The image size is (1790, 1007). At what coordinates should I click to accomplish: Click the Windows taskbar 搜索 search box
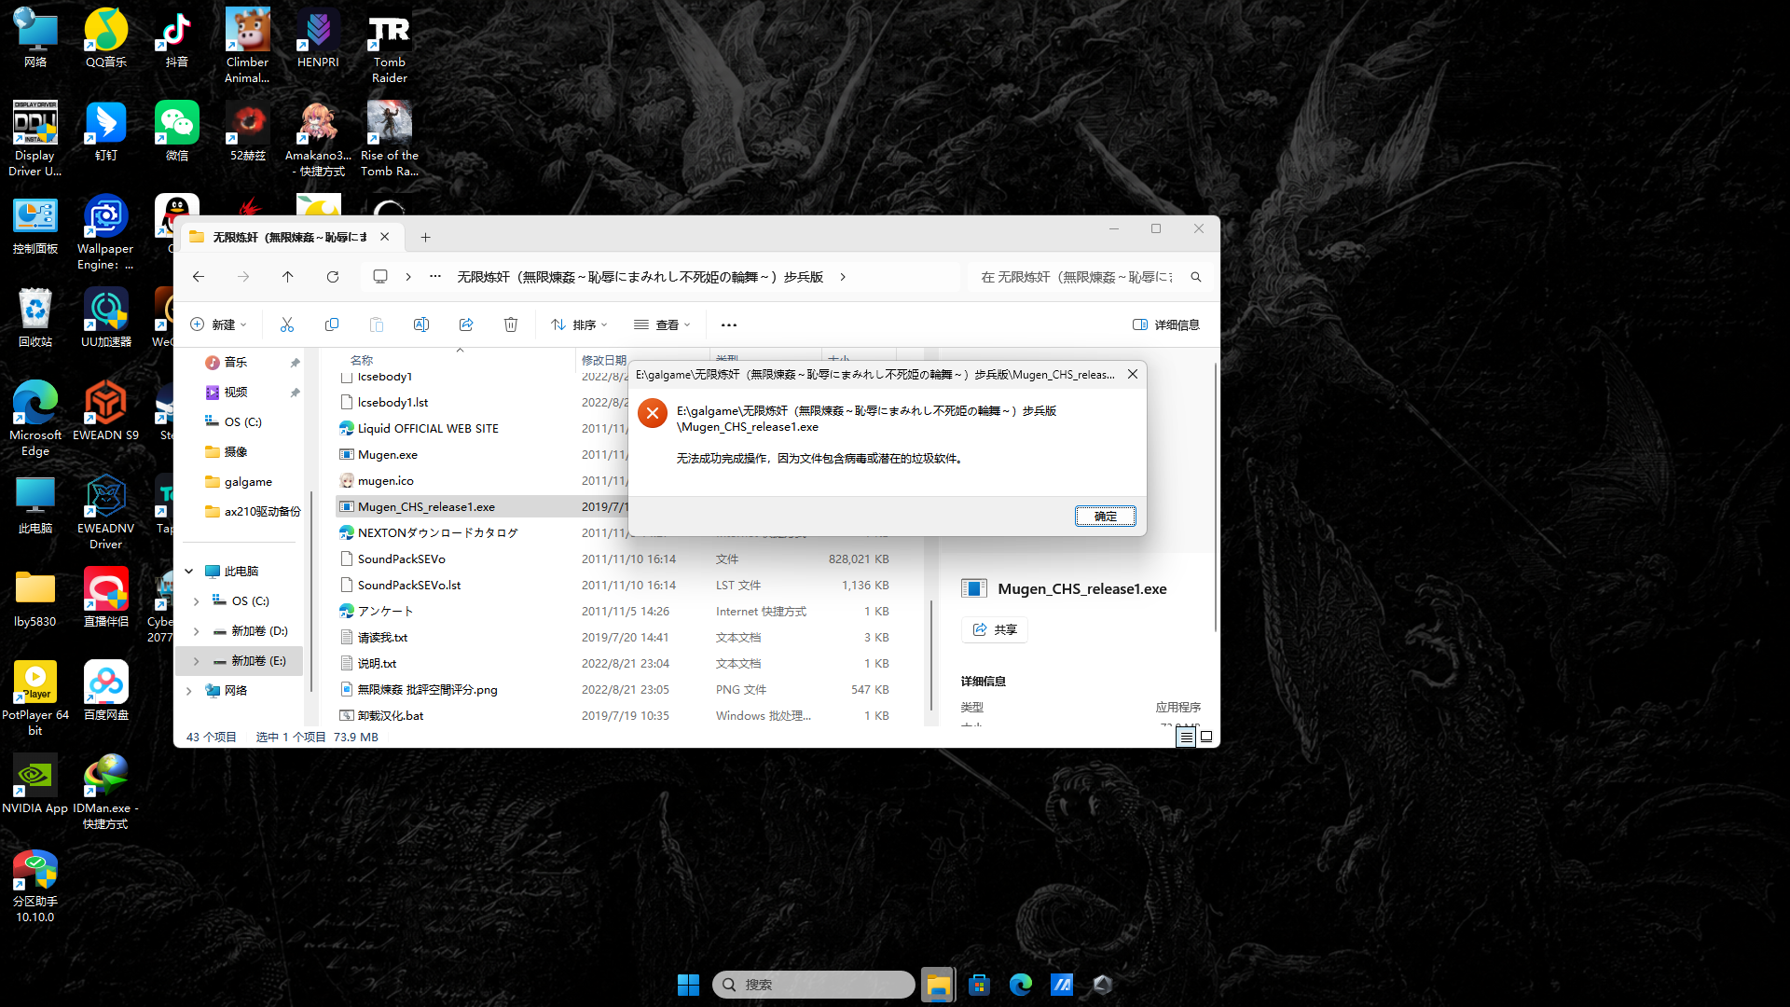pos(813,985)
